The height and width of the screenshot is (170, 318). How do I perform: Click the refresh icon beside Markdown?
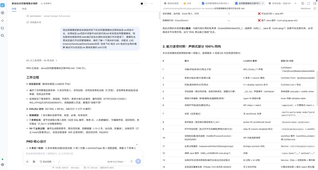[x=315, y=8]
